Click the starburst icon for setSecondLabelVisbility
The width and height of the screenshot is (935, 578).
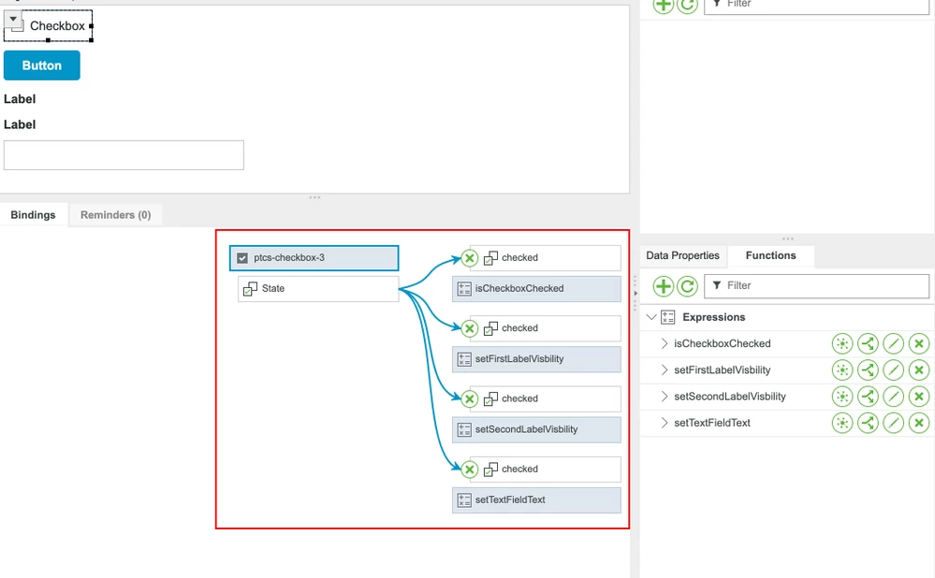(842, 397)
